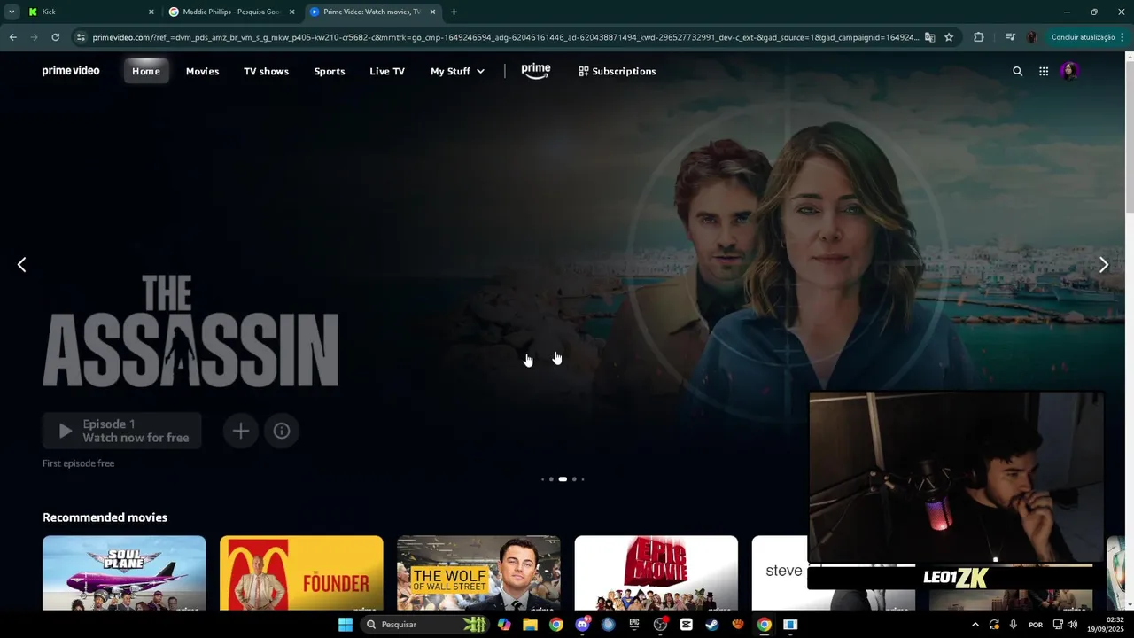Open File Explorer from taskbar
1134x638 pixels.
530,625
